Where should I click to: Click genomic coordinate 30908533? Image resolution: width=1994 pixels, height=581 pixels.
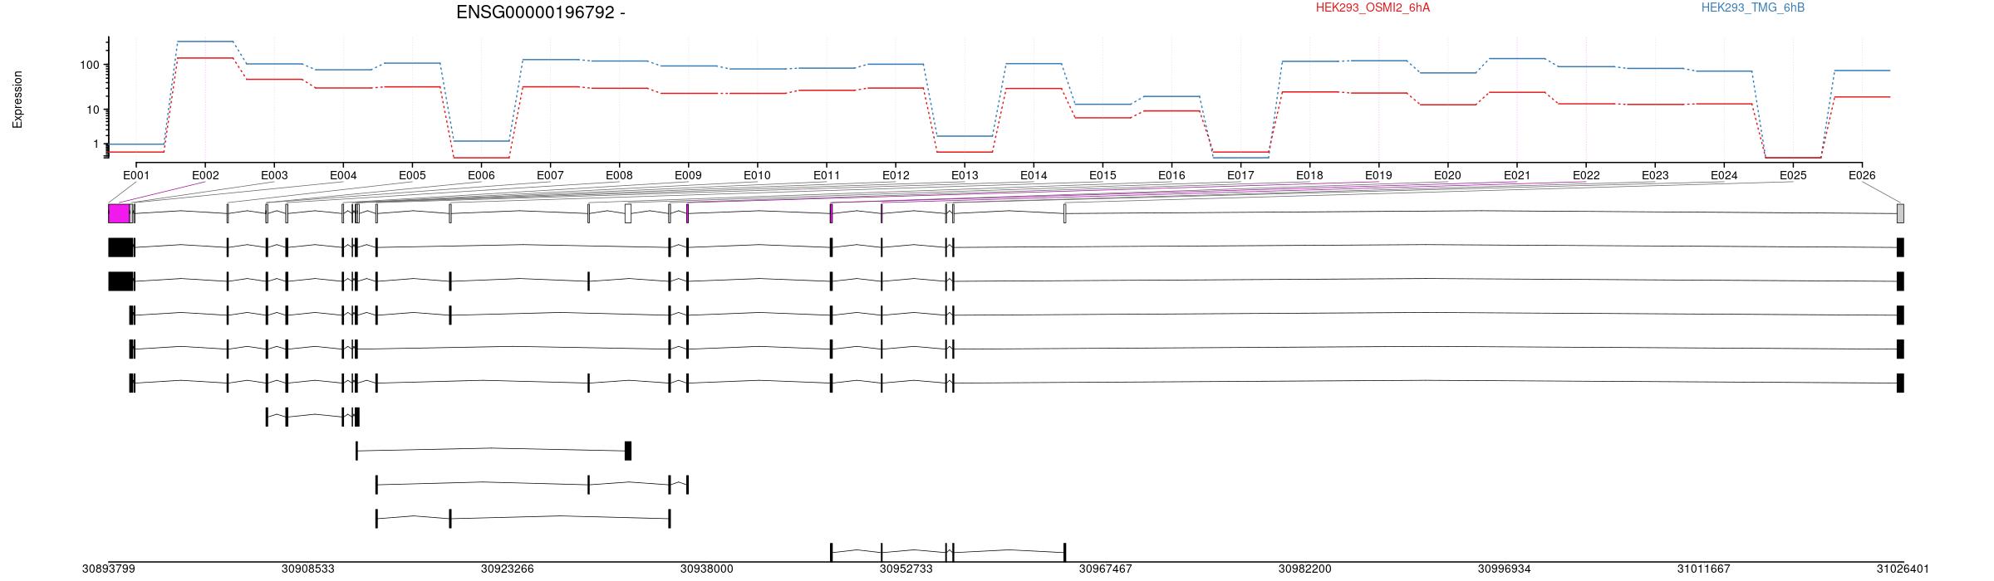coord(307,569)
